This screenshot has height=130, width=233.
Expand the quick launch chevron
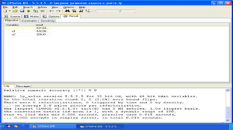(x=23, y=125)
